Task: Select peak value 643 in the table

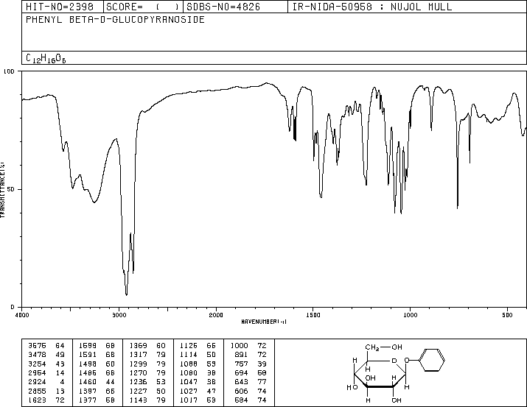Action: 241,382
